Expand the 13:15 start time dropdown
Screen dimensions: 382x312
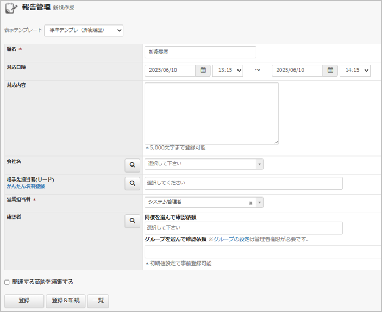[227, 71]
